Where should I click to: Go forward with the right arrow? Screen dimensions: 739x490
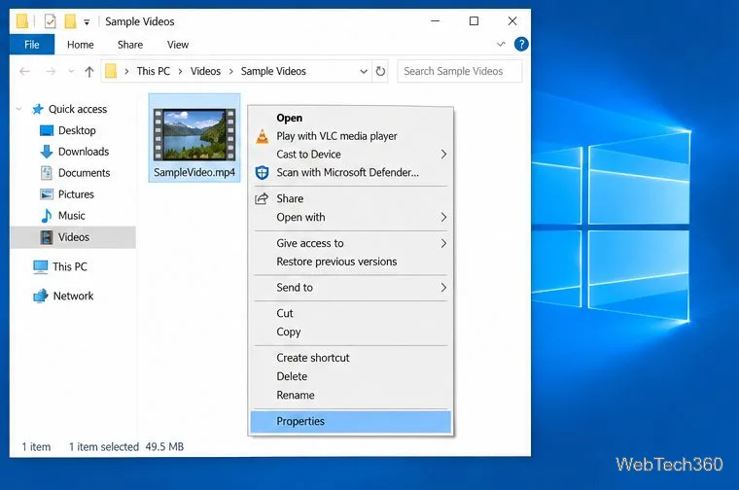[51, 71]
